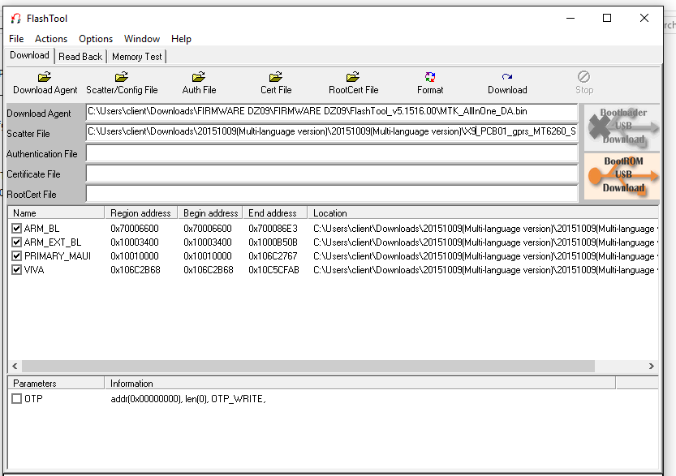
Task: Click the Download Agent path field
Action: point(332,112)
